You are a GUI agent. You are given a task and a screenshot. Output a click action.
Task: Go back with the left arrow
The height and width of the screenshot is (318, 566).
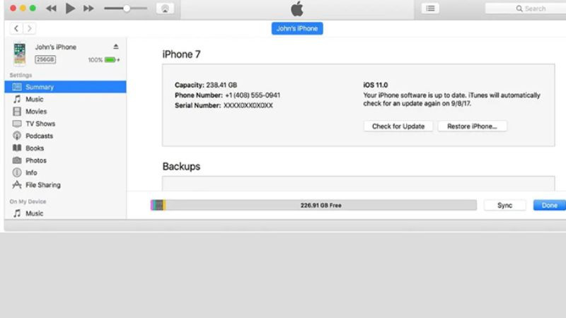point(16,28)
